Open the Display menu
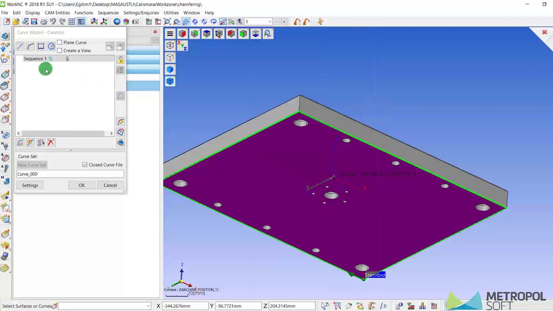This screenshot has width=553, height=311. point(32,13)
